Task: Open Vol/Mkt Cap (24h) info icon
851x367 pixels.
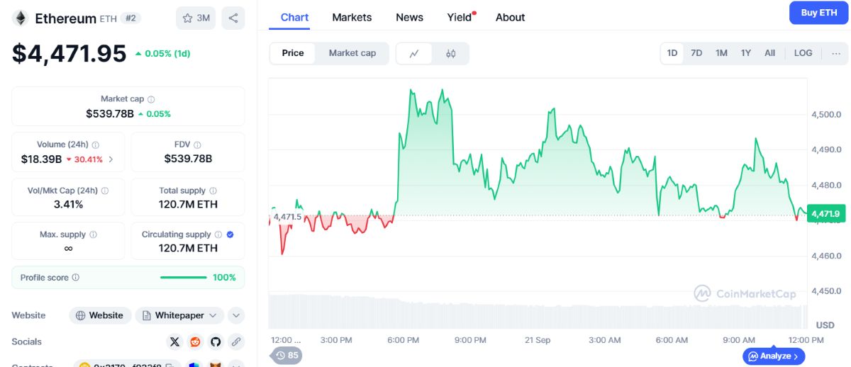Action: click(x=105, y=191)
